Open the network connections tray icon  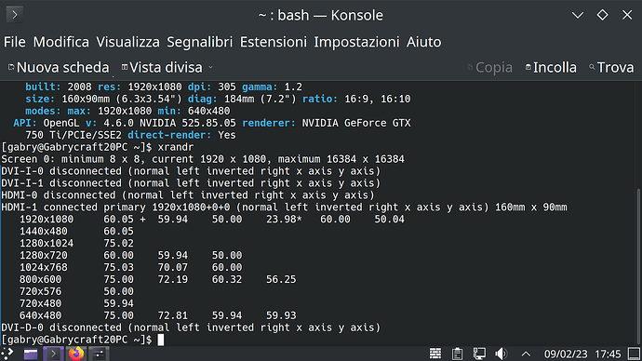pos(479,354)
